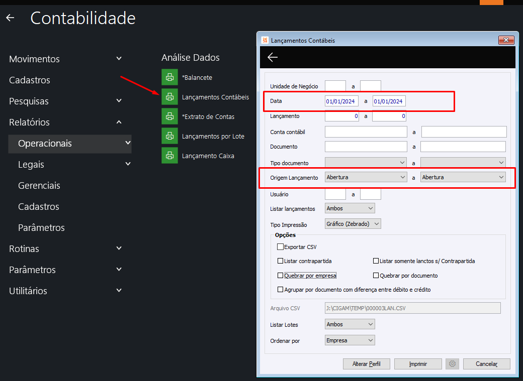
Task: Open first Origem Lançamento Abertura dropdown
Action: (x=366, y=177)
